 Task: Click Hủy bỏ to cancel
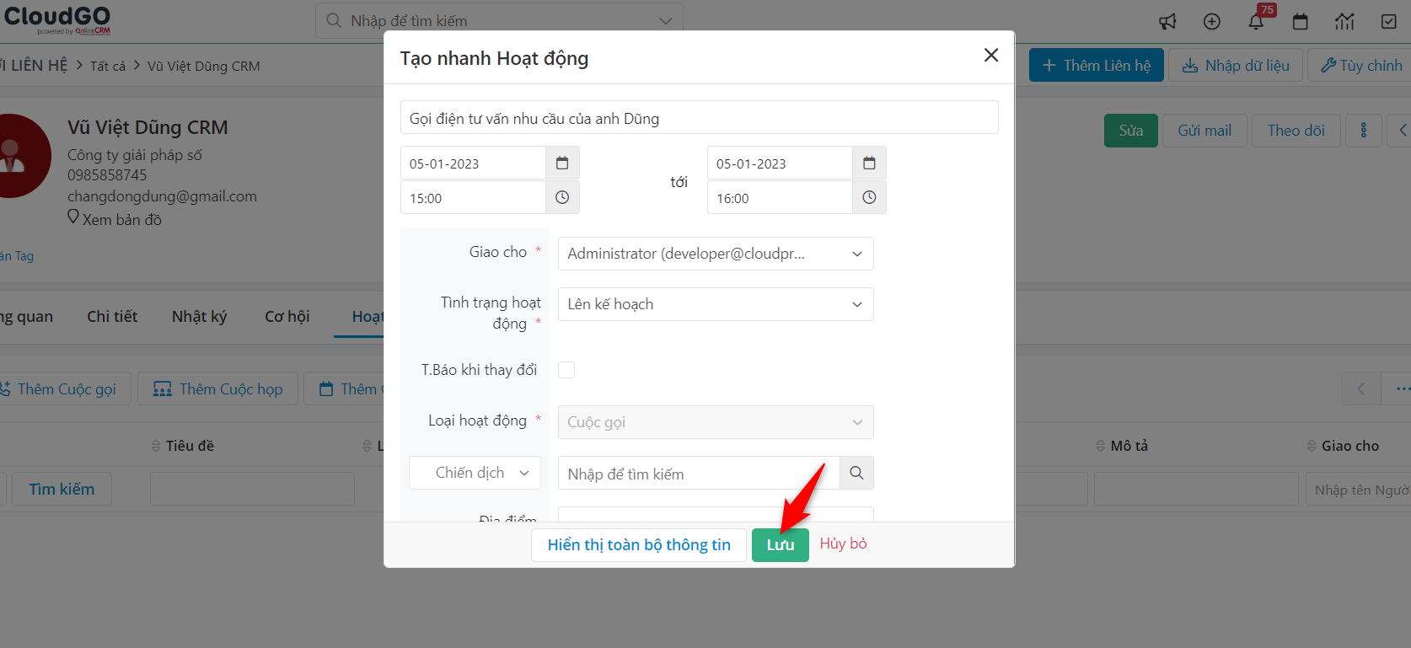843,544
